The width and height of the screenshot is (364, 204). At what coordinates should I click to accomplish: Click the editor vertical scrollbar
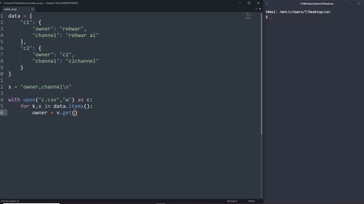point(262,74)
